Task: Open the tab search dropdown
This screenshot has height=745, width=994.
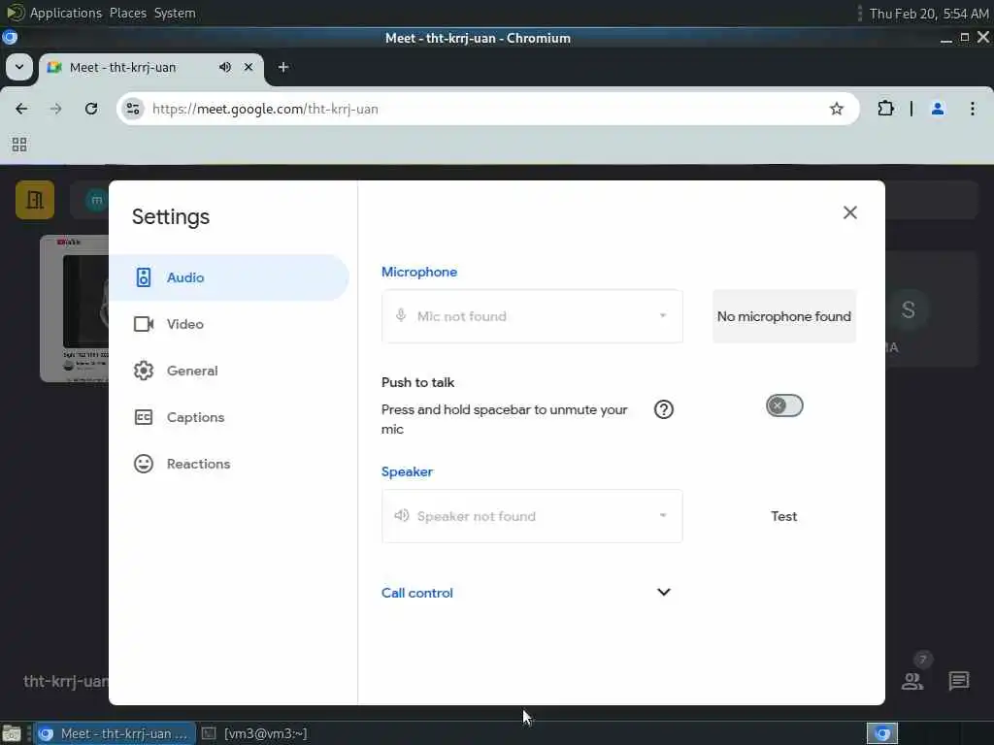Action: point(19,67)
